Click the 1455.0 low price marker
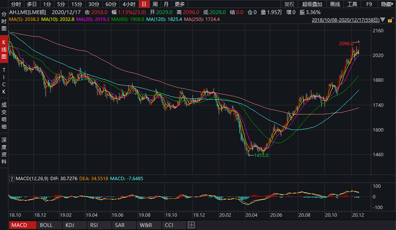The image size is (396, 230). click(261, 155)
